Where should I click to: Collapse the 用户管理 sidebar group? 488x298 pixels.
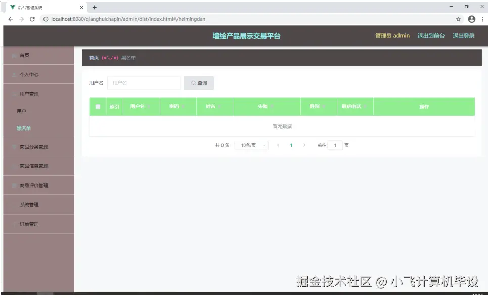pos(38,94)
